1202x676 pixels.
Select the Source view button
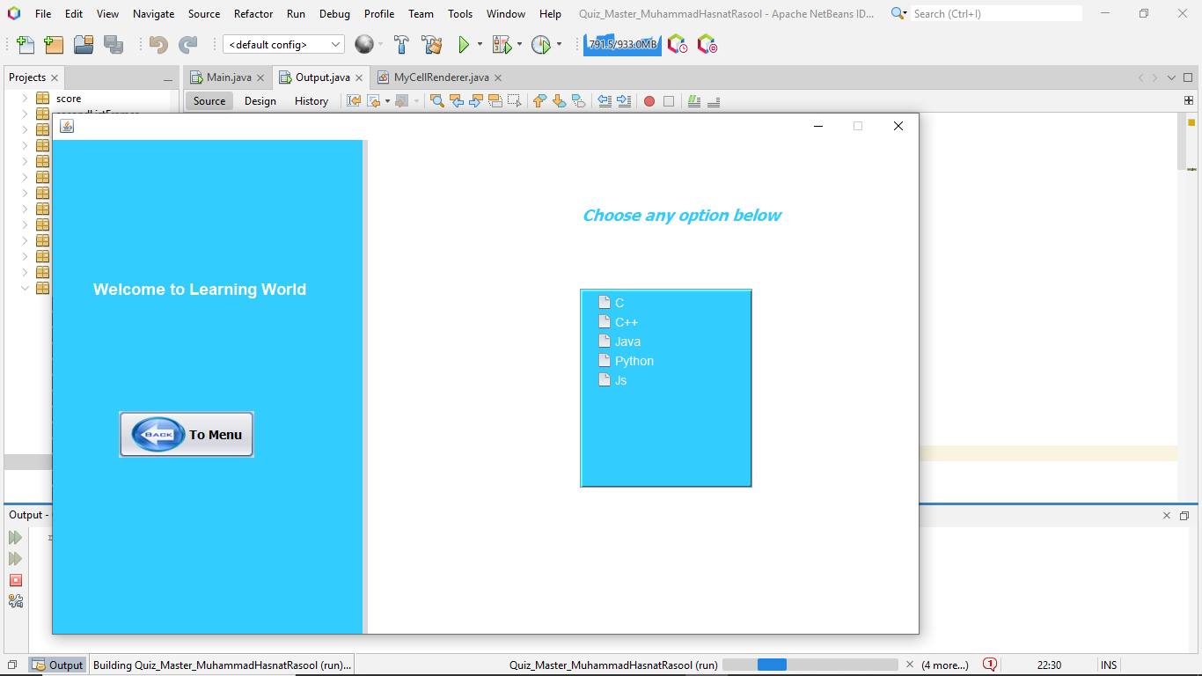(x=209, y=101)
